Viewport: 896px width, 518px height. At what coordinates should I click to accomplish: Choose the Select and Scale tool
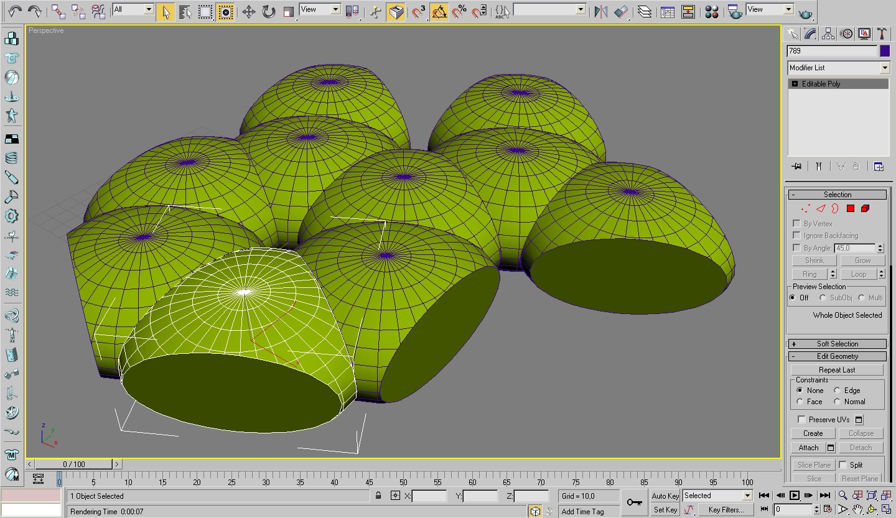(x=288, y=11)
